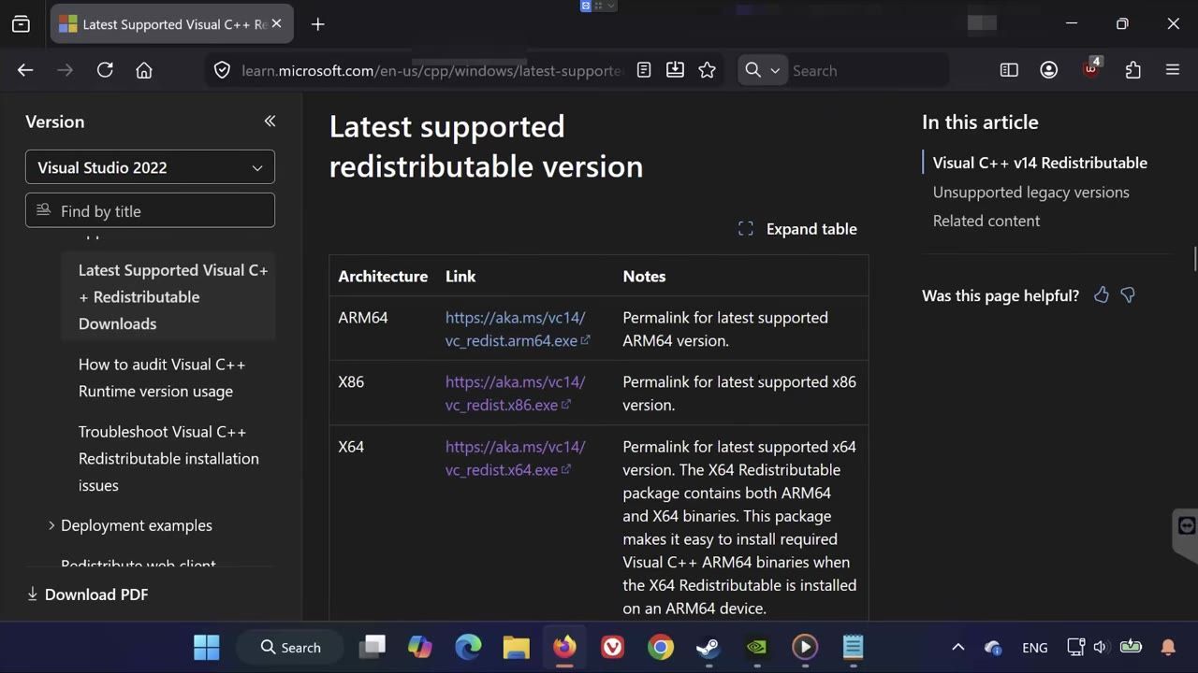This screenshot has height=673, width=1198.
Task: Open File Explorer from the taskbar
Action: click(x=516, y=647)
